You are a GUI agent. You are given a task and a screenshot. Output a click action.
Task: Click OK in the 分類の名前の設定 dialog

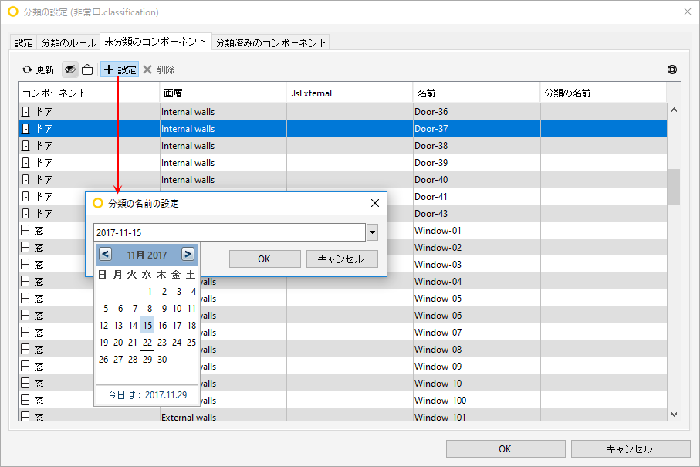click(x=265, y=259)
